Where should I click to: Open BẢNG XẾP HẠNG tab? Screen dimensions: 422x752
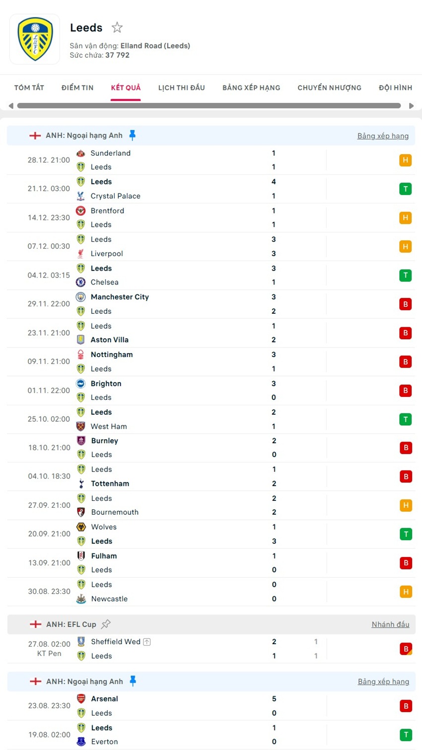click(x=251, y=88)
